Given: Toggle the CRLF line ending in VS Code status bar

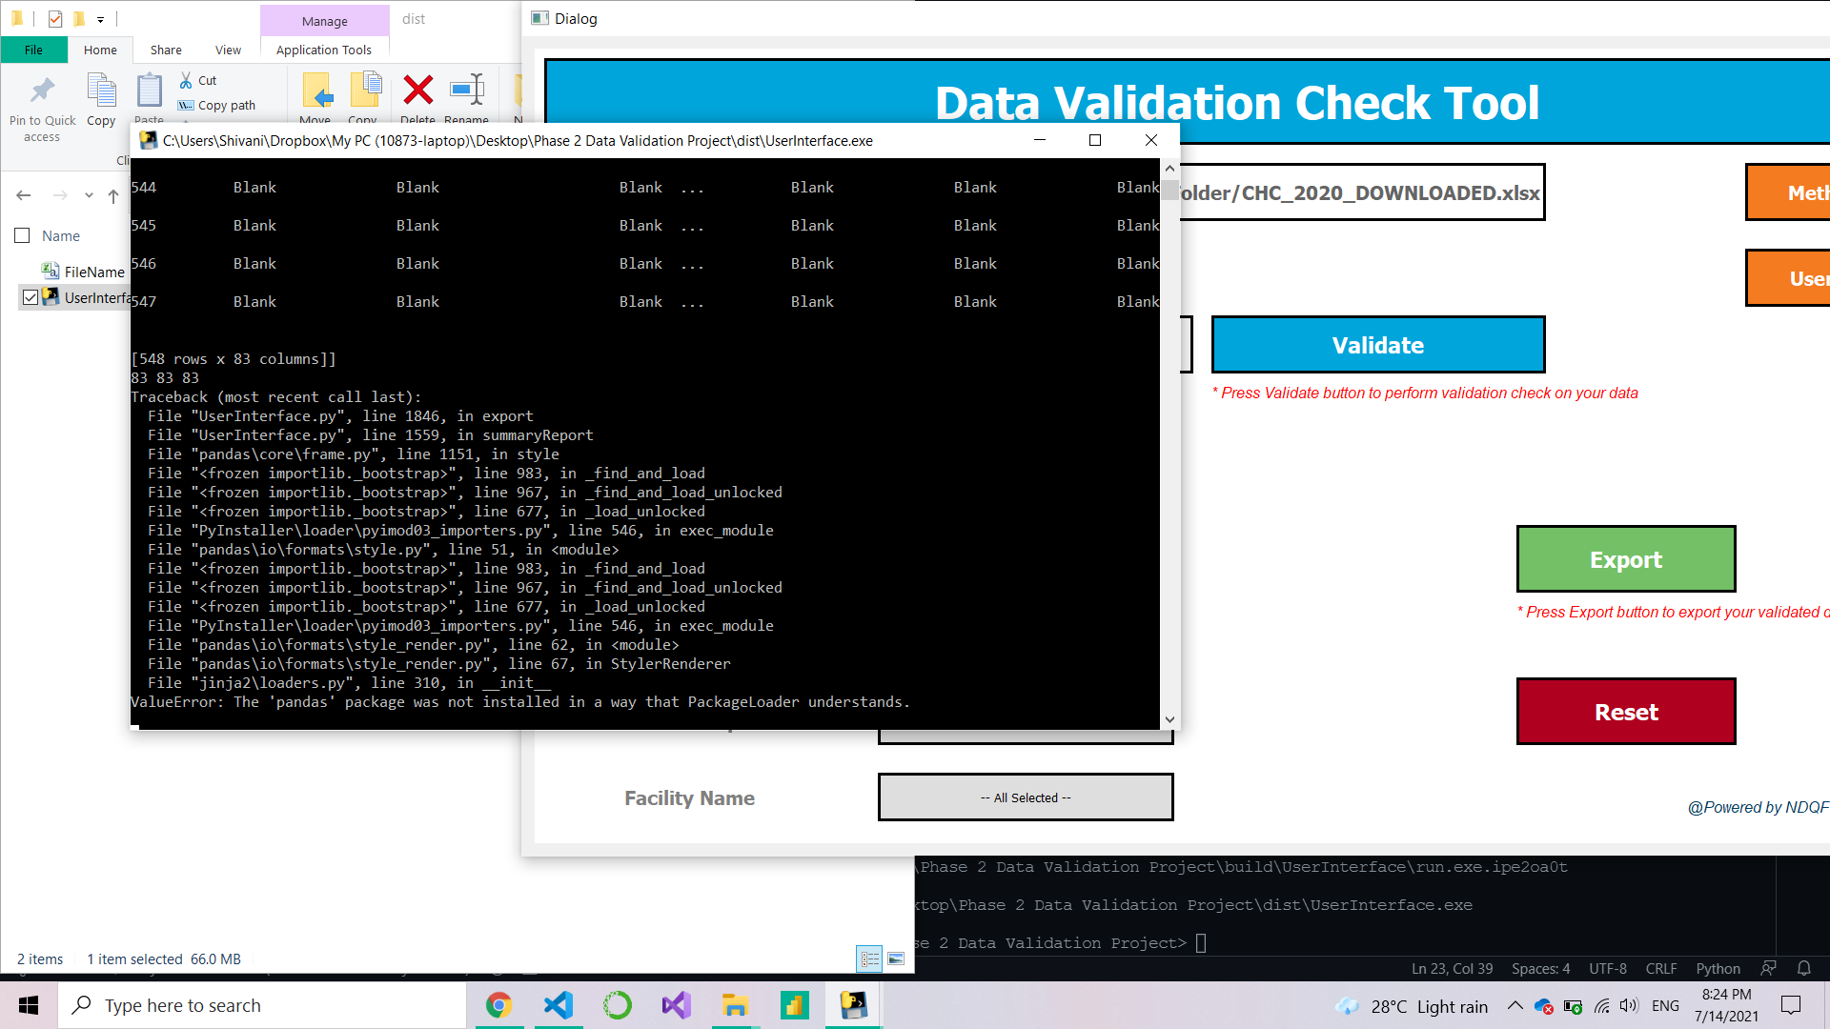Looking at the screenshot, I should 1660,968.
